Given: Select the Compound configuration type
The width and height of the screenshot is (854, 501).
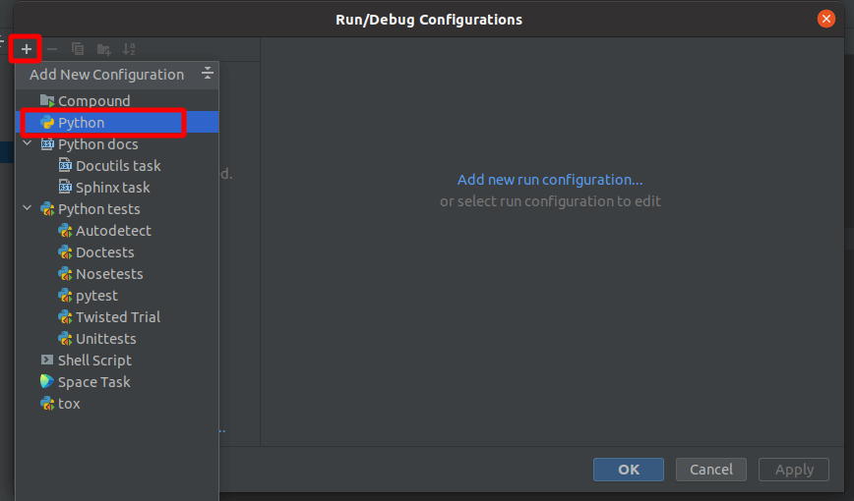Looking at the screenshot, I should (92, 101).
